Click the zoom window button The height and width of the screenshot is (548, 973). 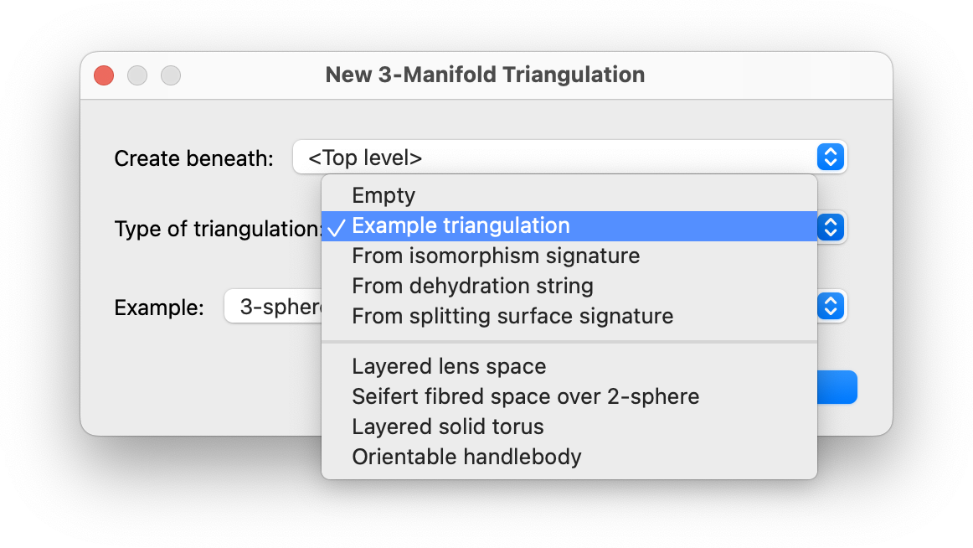click(171, 75)
